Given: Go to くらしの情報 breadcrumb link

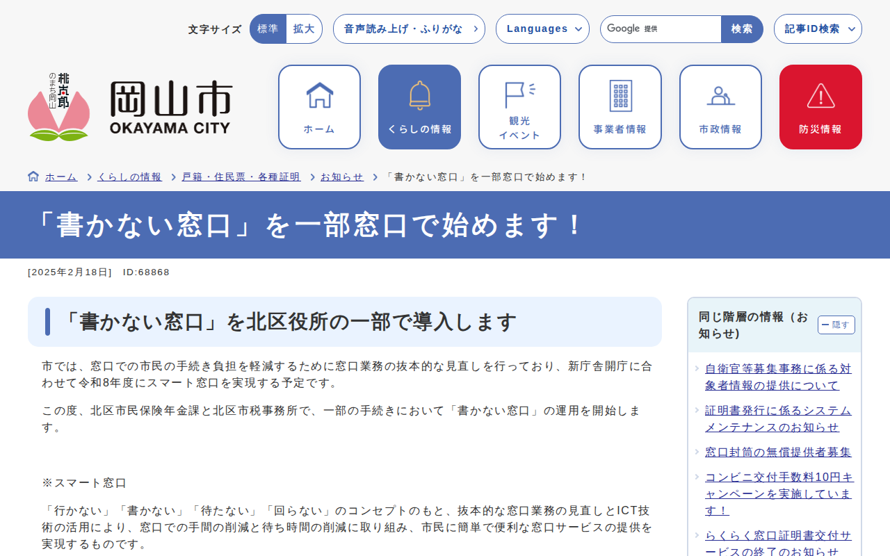Looking at the screenshot, I should (129, 177).
